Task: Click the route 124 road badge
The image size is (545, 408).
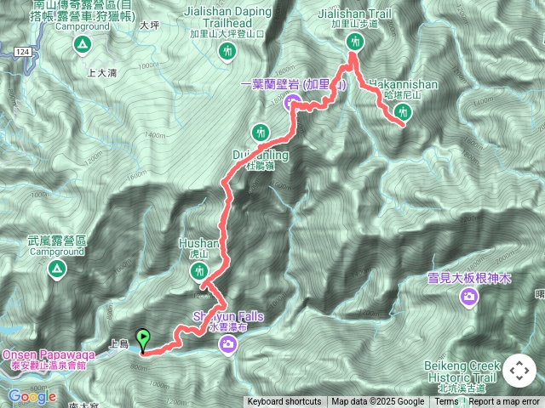Action: tap(23, 52)
